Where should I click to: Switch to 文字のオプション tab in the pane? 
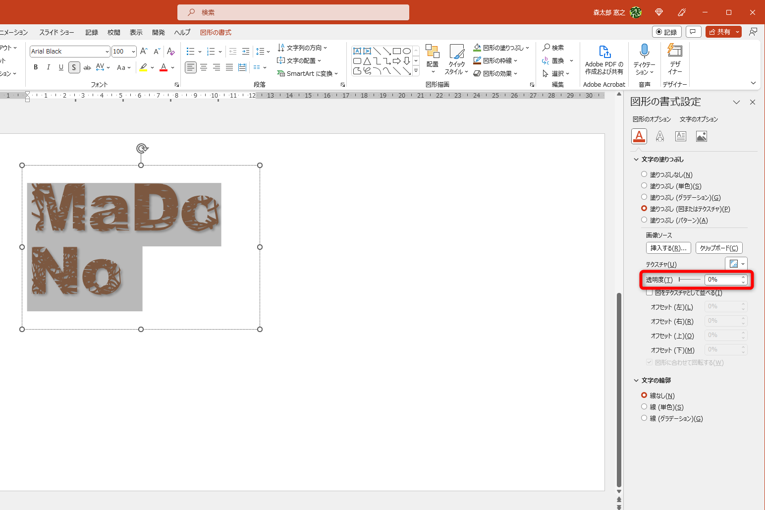699,119
